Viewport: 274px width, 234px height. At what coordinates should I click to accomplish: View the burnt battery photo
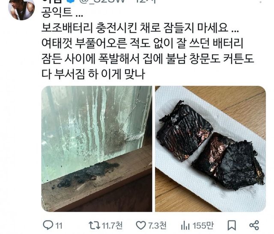click(x=211, y=149)
